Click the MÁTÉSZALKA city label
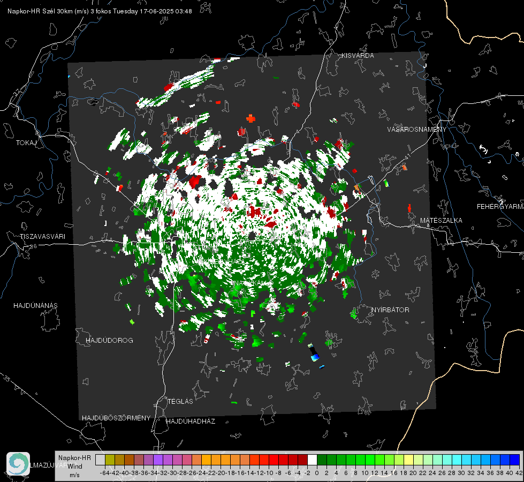This screenshot has height=482, width=524. click(441, 221)
